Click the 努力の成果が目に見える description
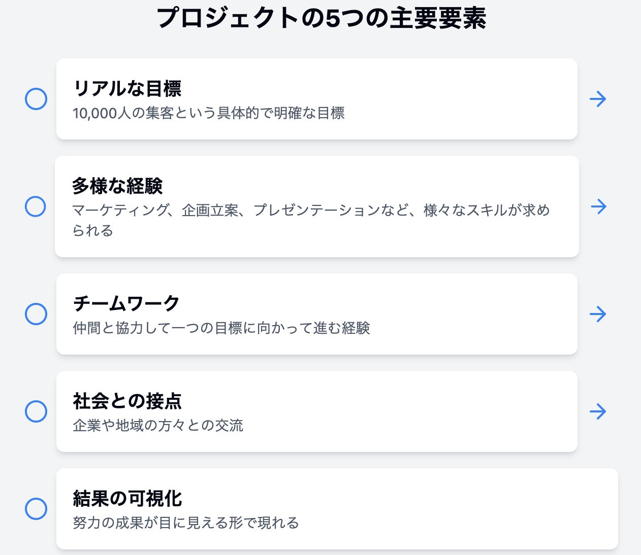Image resolution: width=641 pixels, height=555 pixels. (186, 523)
